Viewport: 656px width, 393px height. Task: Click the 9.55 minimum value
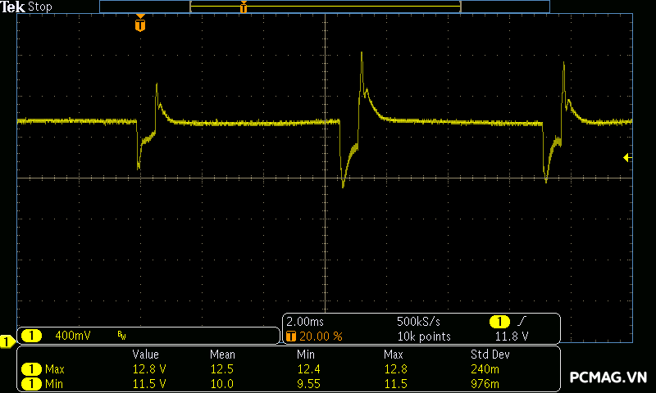pyautogui.click(x=309, y=383)
